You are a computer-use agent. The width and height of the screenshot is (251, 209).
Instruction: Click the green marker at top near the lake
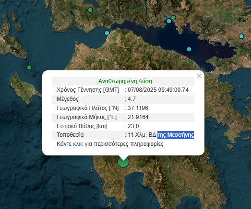90,10
